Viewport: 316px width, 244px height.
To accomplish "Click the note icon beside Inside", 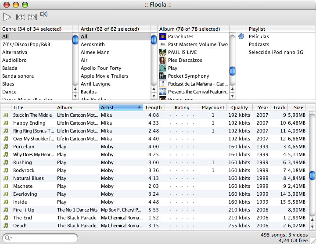I will point(6,202).
